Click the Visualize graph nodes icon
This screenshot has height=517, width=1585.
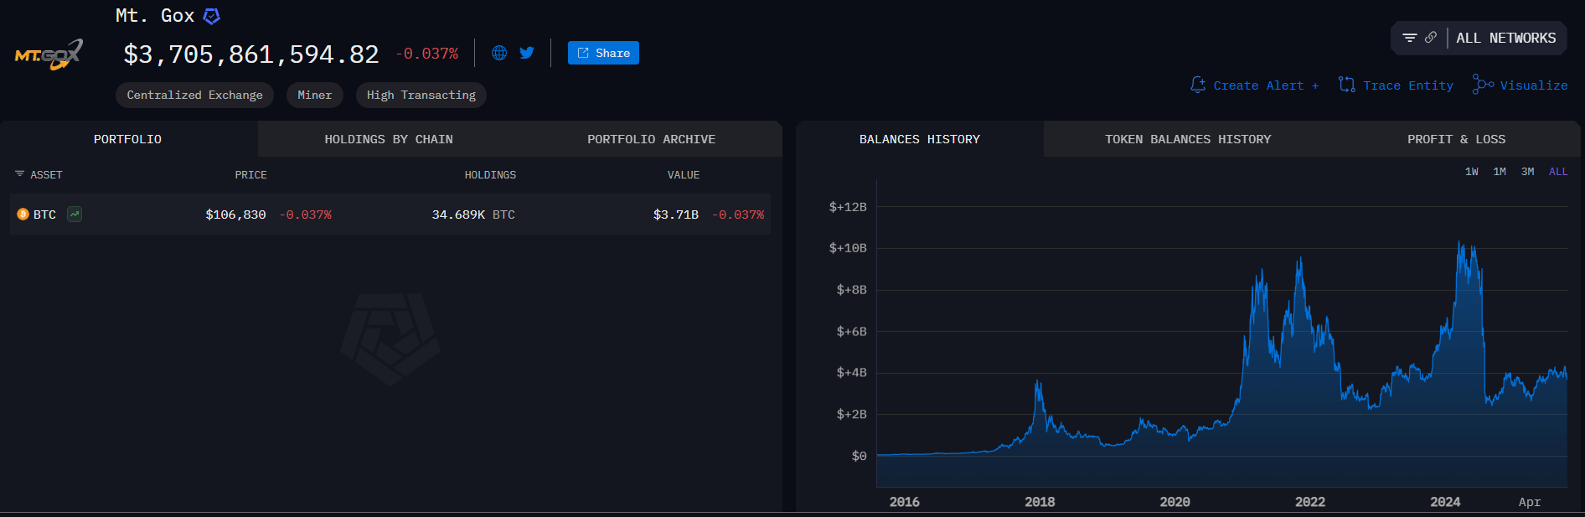tap(1483, 85)
